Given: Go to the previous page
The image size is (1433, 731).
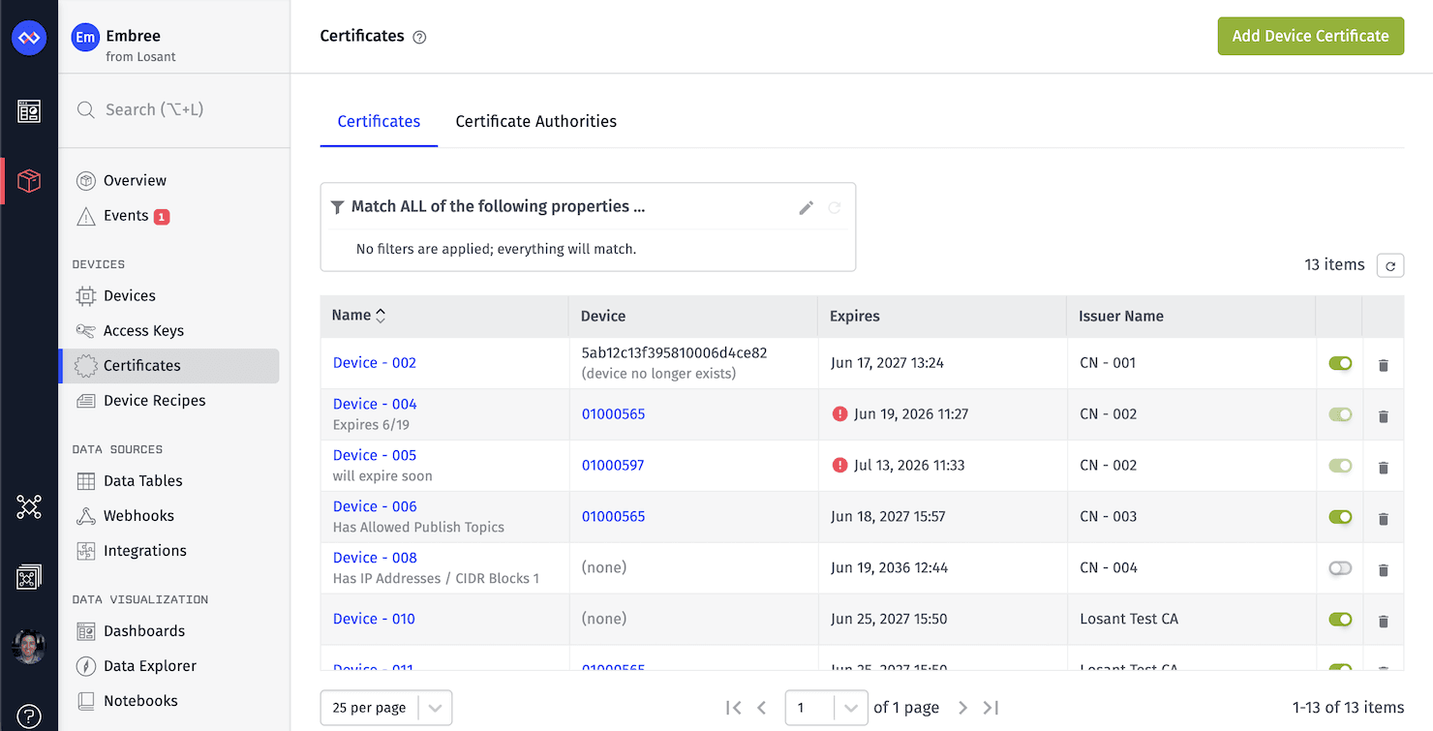Looking at the screenshot, I should pos(761,708).
